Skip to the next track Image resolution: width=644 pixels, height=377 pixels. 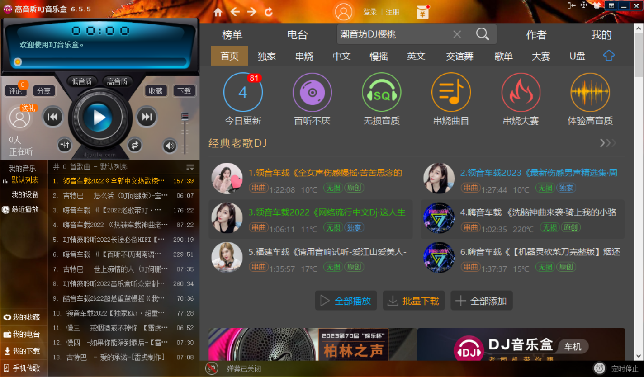point(147,117)
